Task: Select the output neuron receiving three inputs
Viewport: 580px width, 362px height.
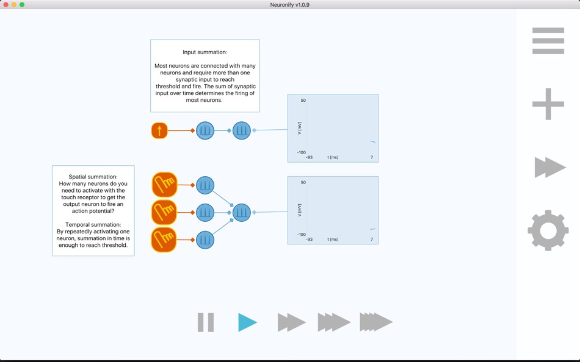Action: [x=242, y=213]
